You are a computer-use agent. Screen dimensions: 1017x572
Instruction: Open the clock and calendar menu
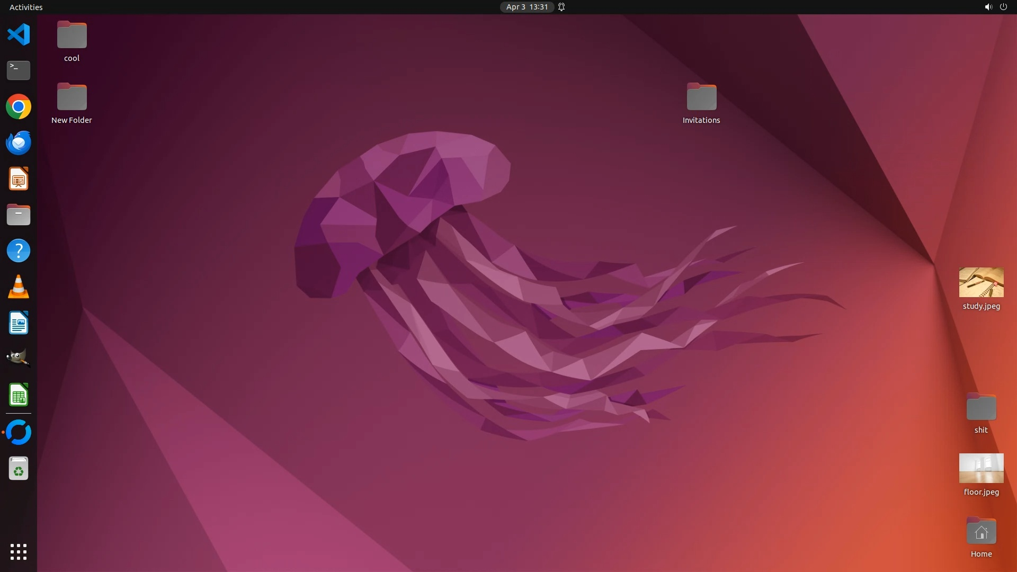click(527, 7)
